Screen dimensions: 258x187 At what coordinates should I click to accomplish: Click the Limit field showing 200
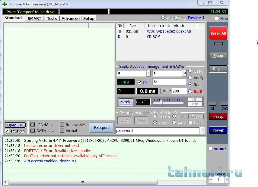pyautogui.click(x=179, y=91)
